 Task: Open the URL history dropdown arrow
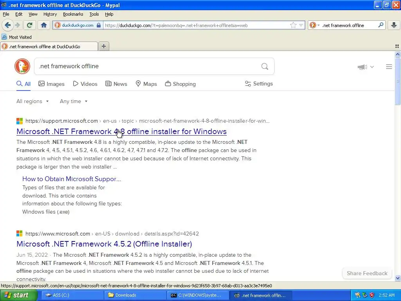301,25
